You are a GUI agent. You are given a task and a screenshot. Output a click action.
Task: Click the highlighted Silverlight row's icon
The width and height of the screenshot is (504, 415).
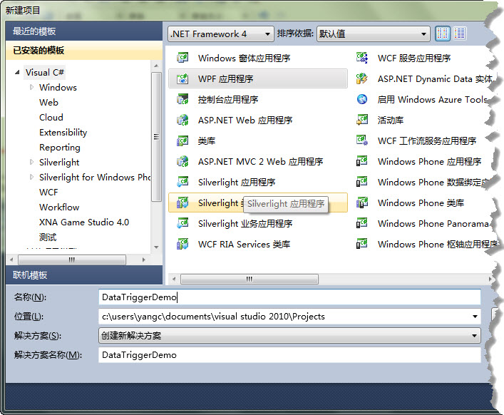182,203
